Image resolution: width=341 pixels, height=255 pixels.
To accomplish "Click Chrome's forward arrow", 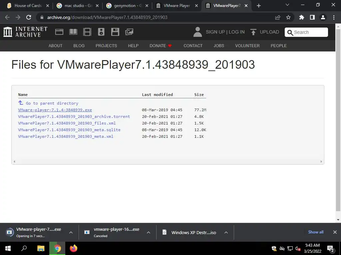I will point(18,17).
